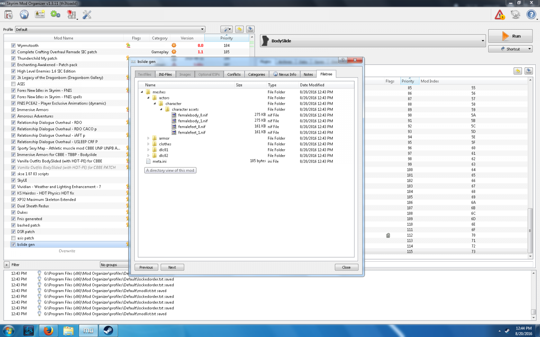This screenshot has height=337, width=540.
Task: Click the wrench dropdown above mod list
Action: coord(226,29)
